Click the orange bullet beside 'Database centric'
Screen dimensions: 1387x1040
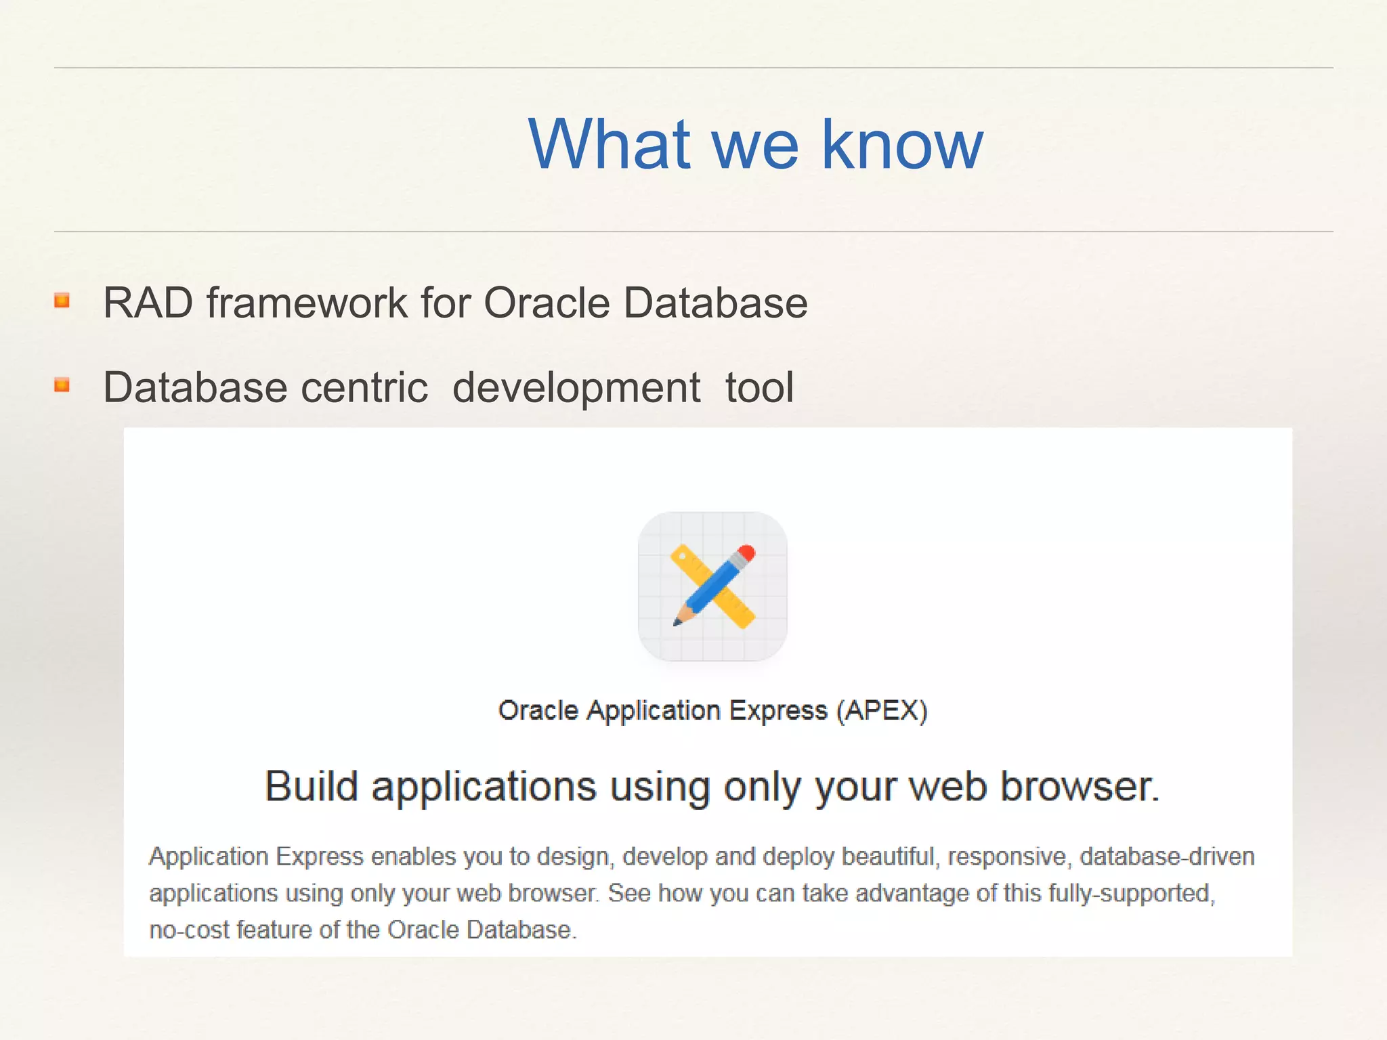[x=62, y=385]
